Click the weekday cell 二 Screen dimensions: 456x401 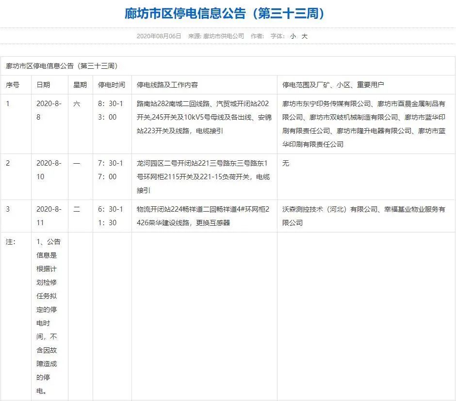[81, 216]
